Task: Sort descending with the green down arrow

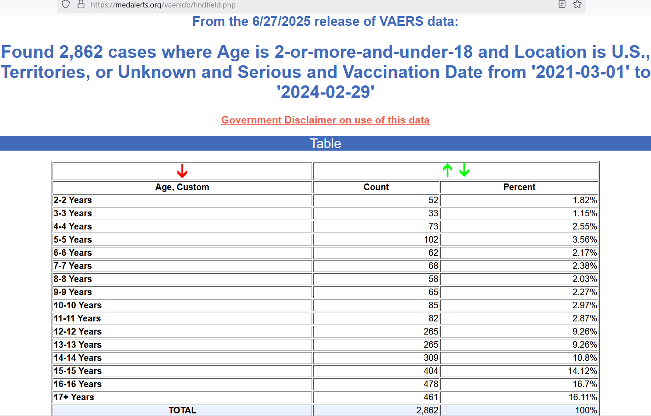Action: (x=464, y=170)
